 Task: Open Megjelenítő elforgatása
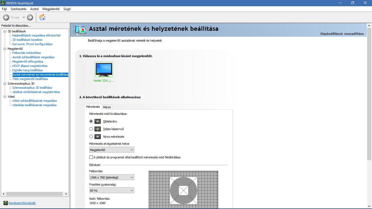tap(28, 62)
